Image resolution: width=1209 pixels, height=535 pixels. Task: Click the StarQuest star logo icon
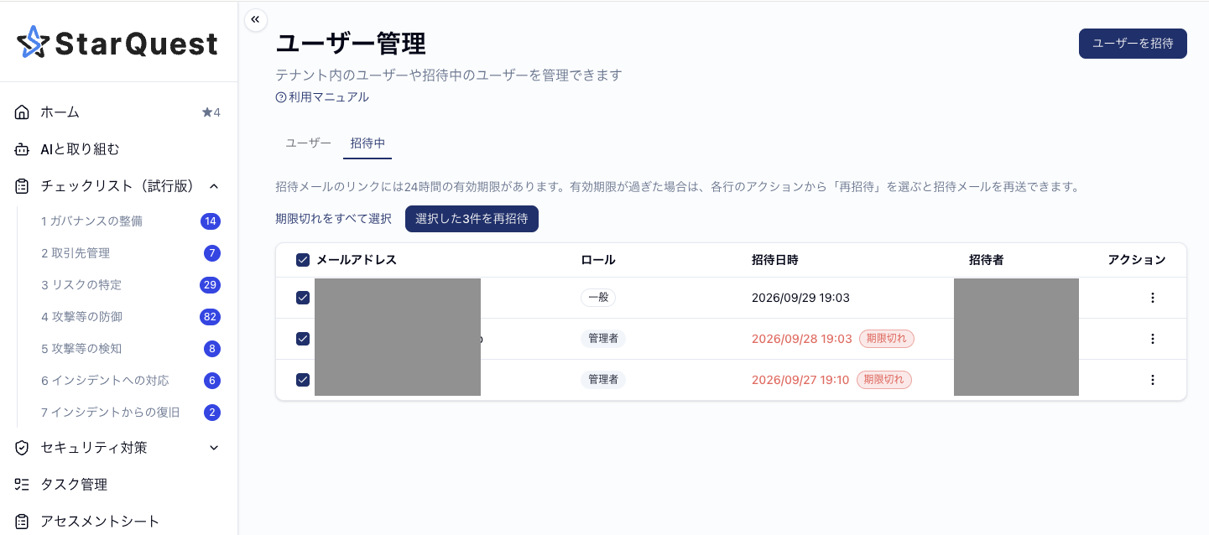[33, 42]
